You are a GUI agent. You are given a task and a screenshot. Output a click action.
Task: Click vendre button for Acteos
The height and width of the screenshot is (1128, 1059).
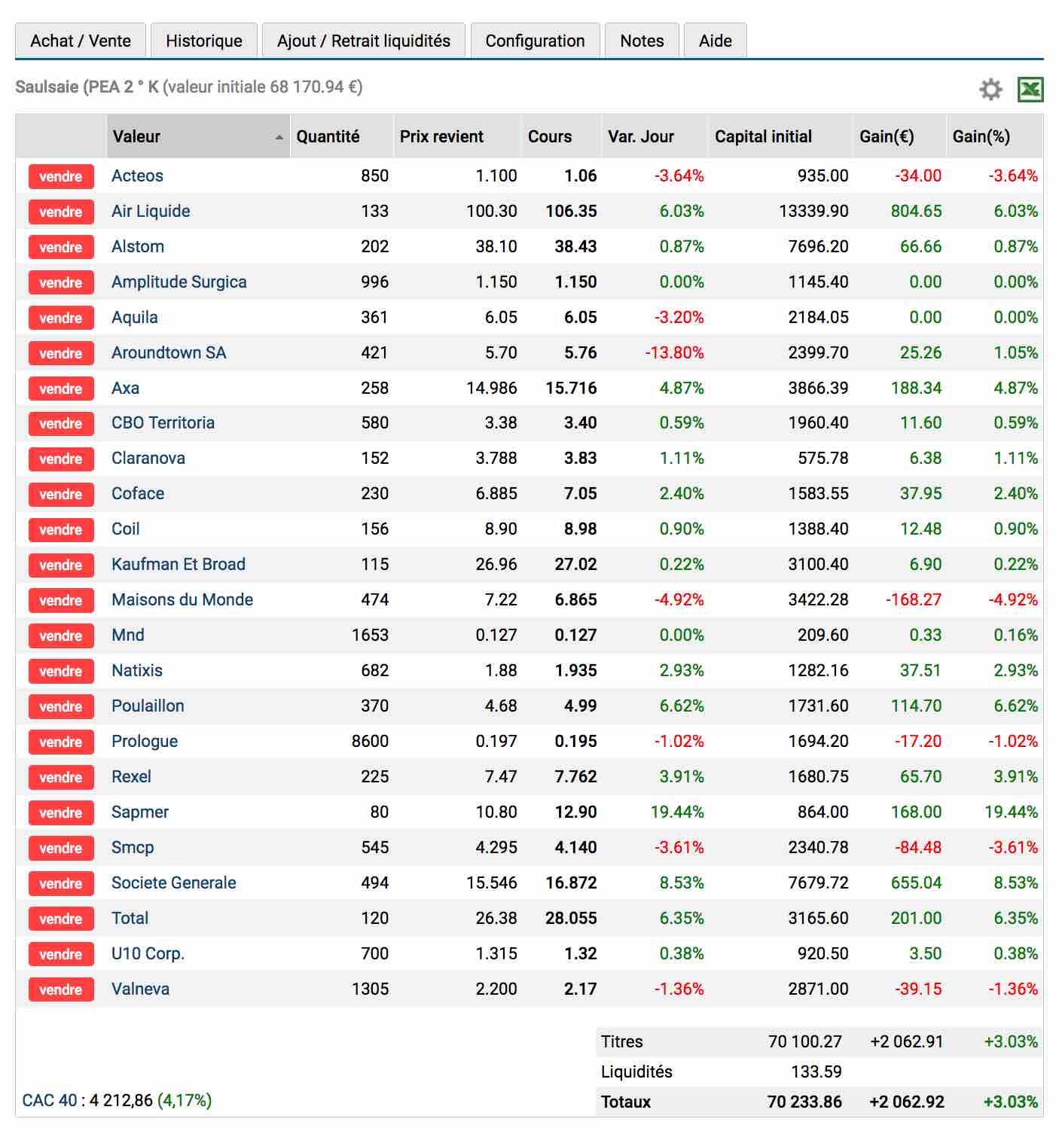(61, 176)
